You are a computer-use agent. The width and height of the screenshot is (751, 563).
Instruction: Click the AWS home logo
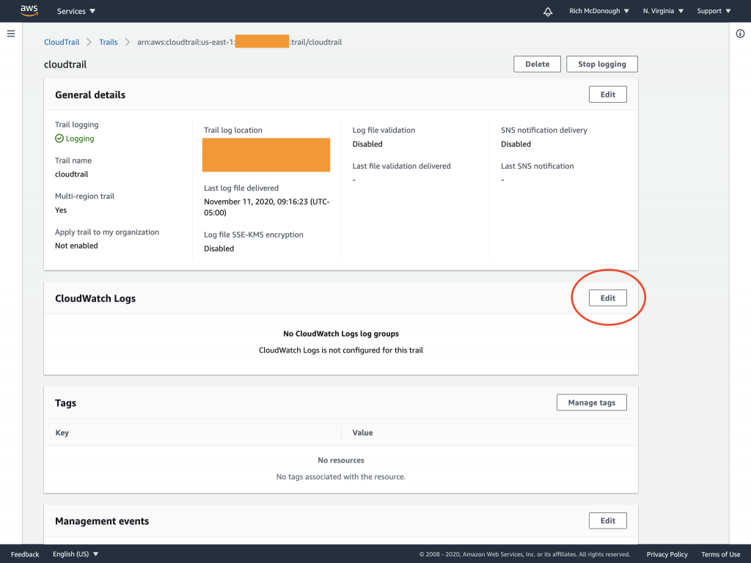point(29,10)
